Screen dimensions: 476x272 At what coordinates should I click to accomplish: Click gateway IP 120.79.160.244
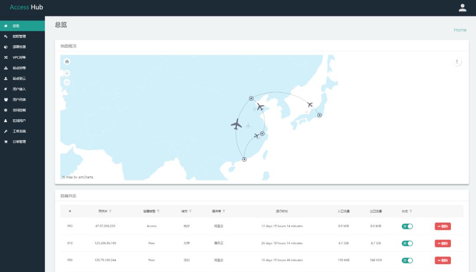105,260
